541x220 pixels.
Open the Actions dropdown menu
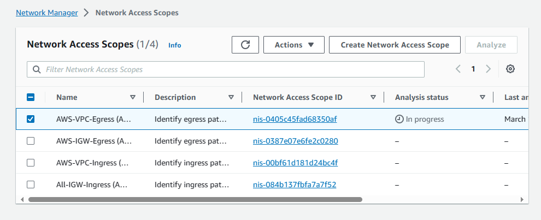tap(294, 45)
